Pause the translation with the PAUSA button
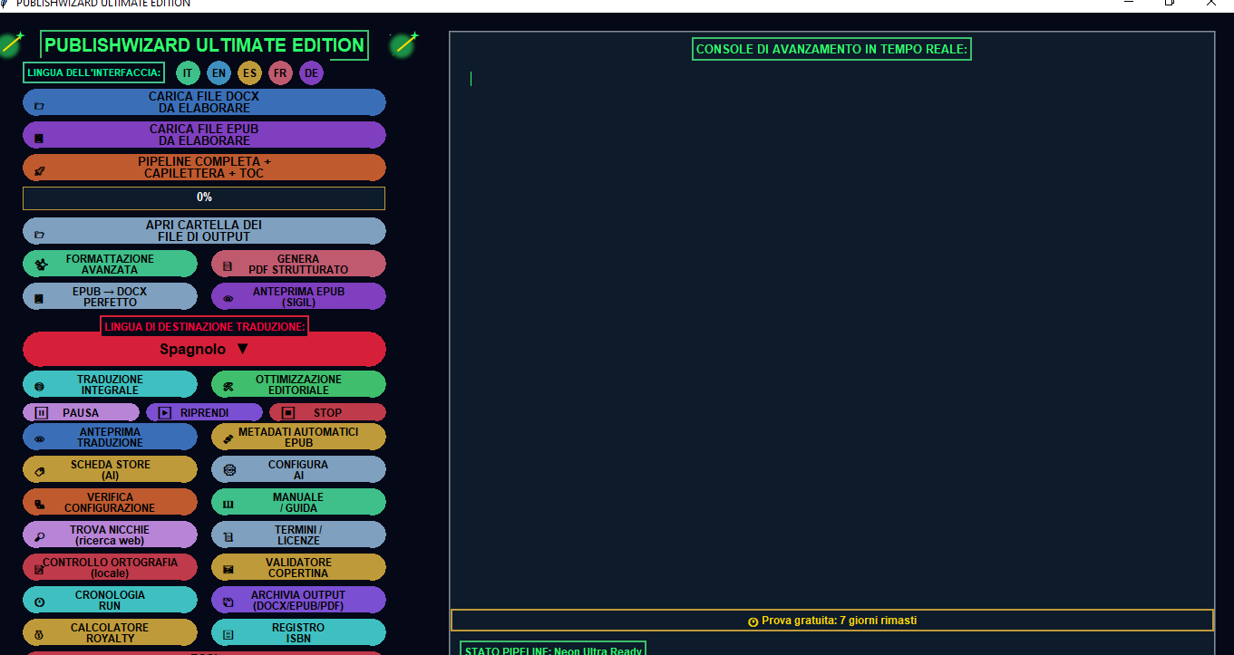The height and width of the screenshot is (655, 1234). coord(81,412)
